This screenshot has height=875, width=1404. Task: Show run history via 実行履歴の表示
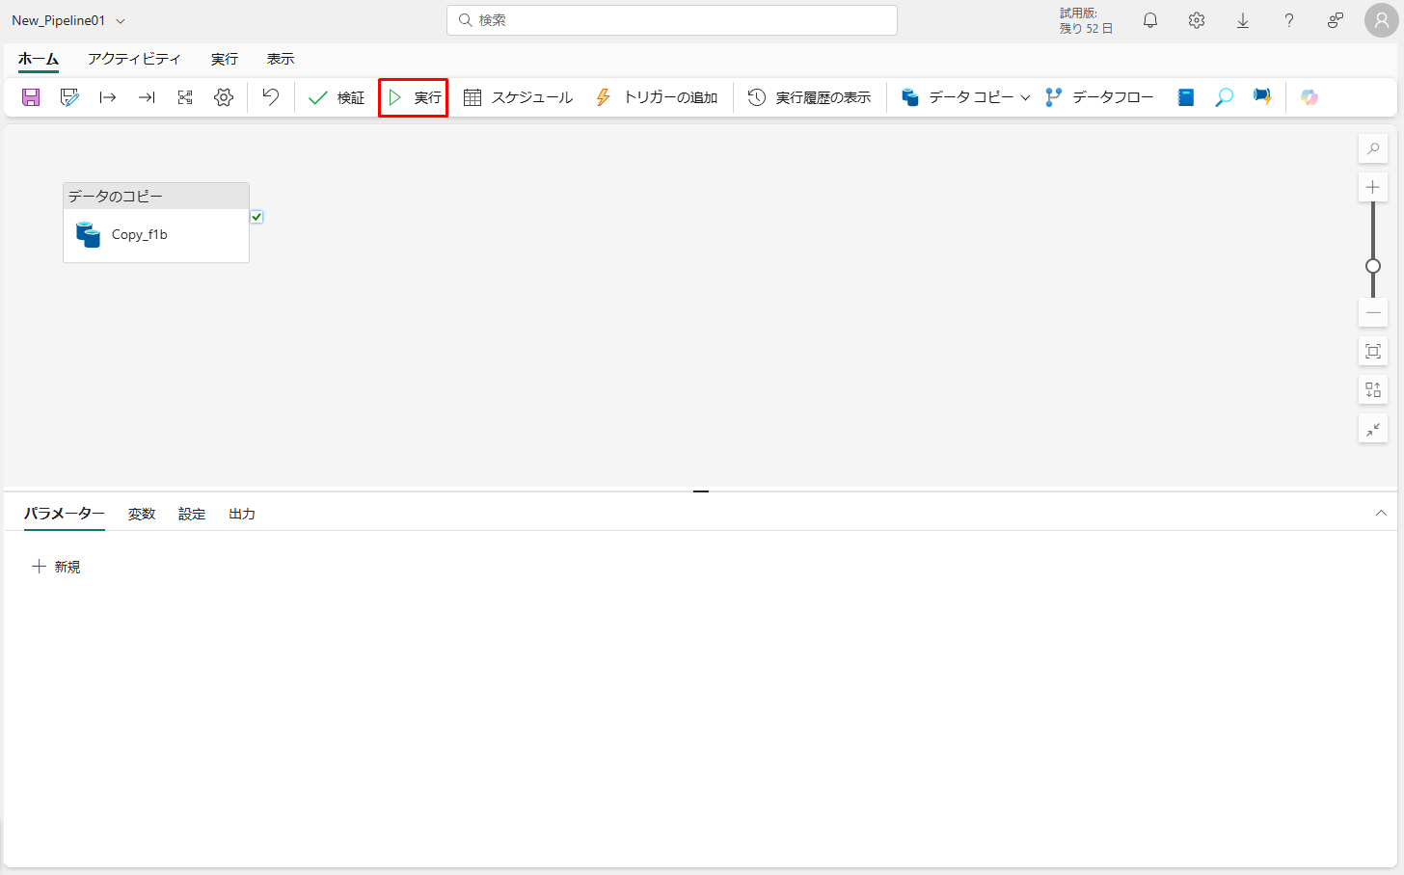(x=810, y=97)
